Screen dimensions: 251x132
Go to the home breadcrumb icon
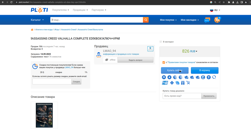pyautogui.click(x=32, y=30)
